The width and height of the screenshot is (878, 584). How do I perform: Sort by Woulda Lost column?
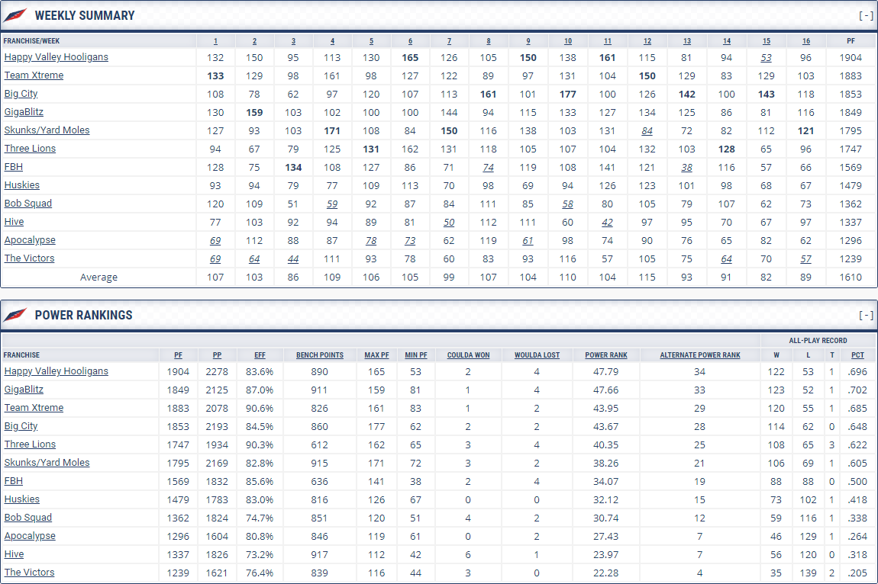point(537,355)
